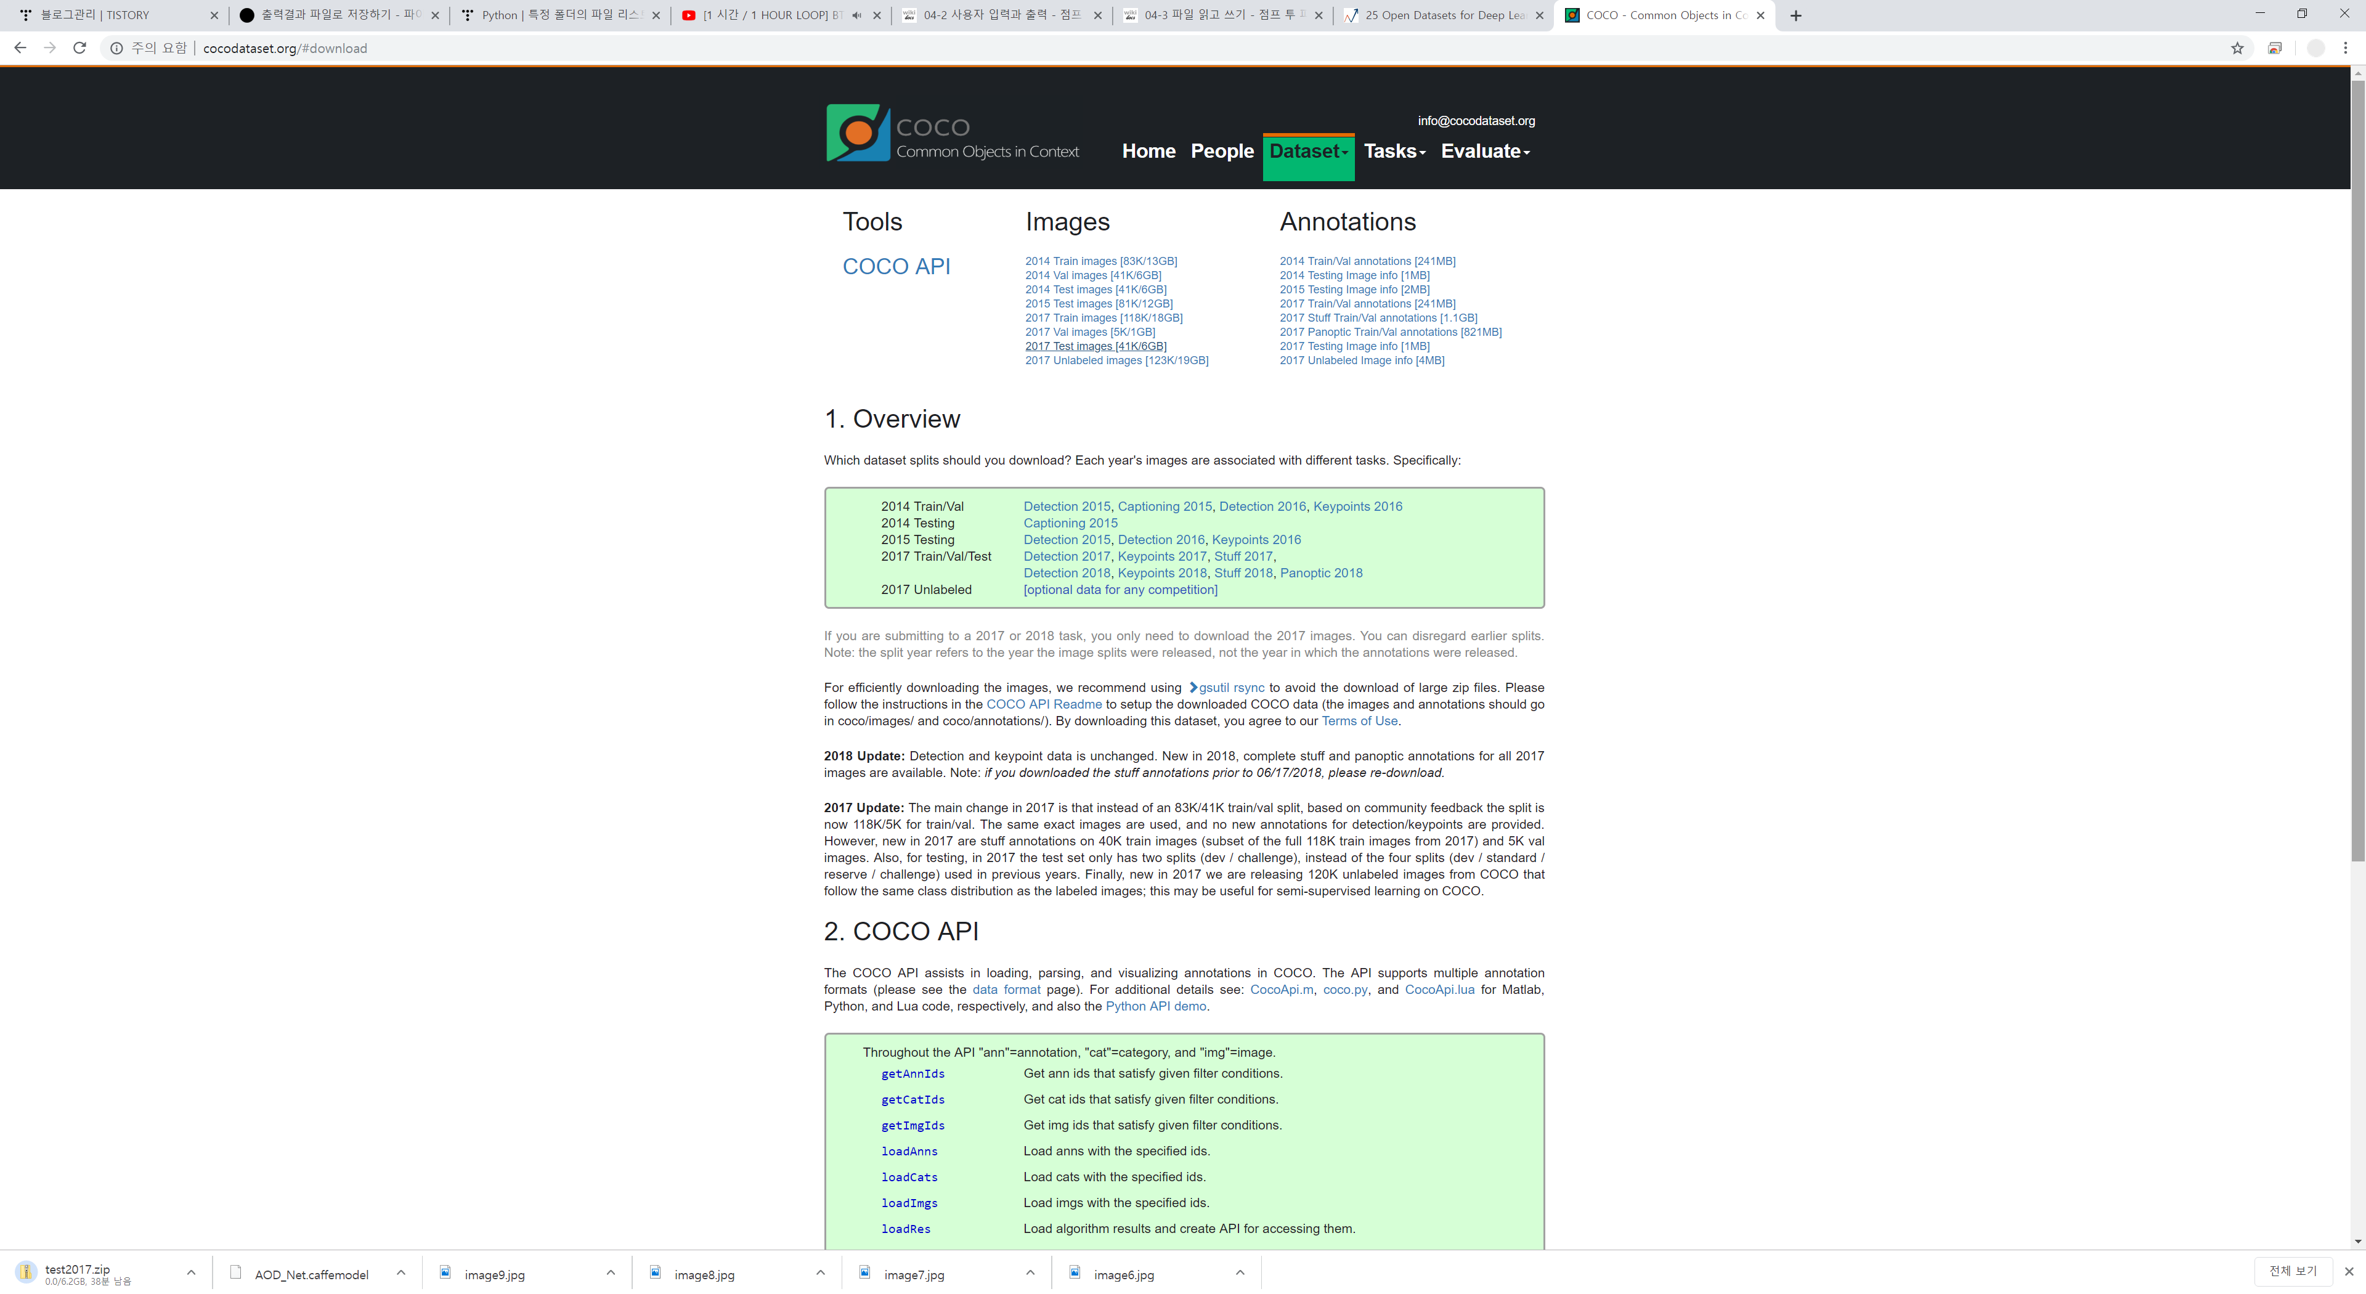Open the People navigation menu item
Screen dimensions: 2366x1294
(1222, 152)
